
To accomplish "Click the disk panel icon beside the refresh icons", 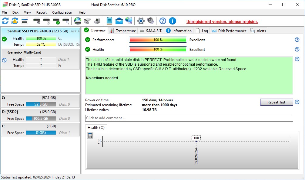I will pos(25,21).
